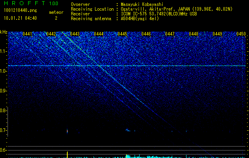Click the HROFFT 1.0.0 title text
Viewport: 249px width, 158px height.
coord(31,3)
